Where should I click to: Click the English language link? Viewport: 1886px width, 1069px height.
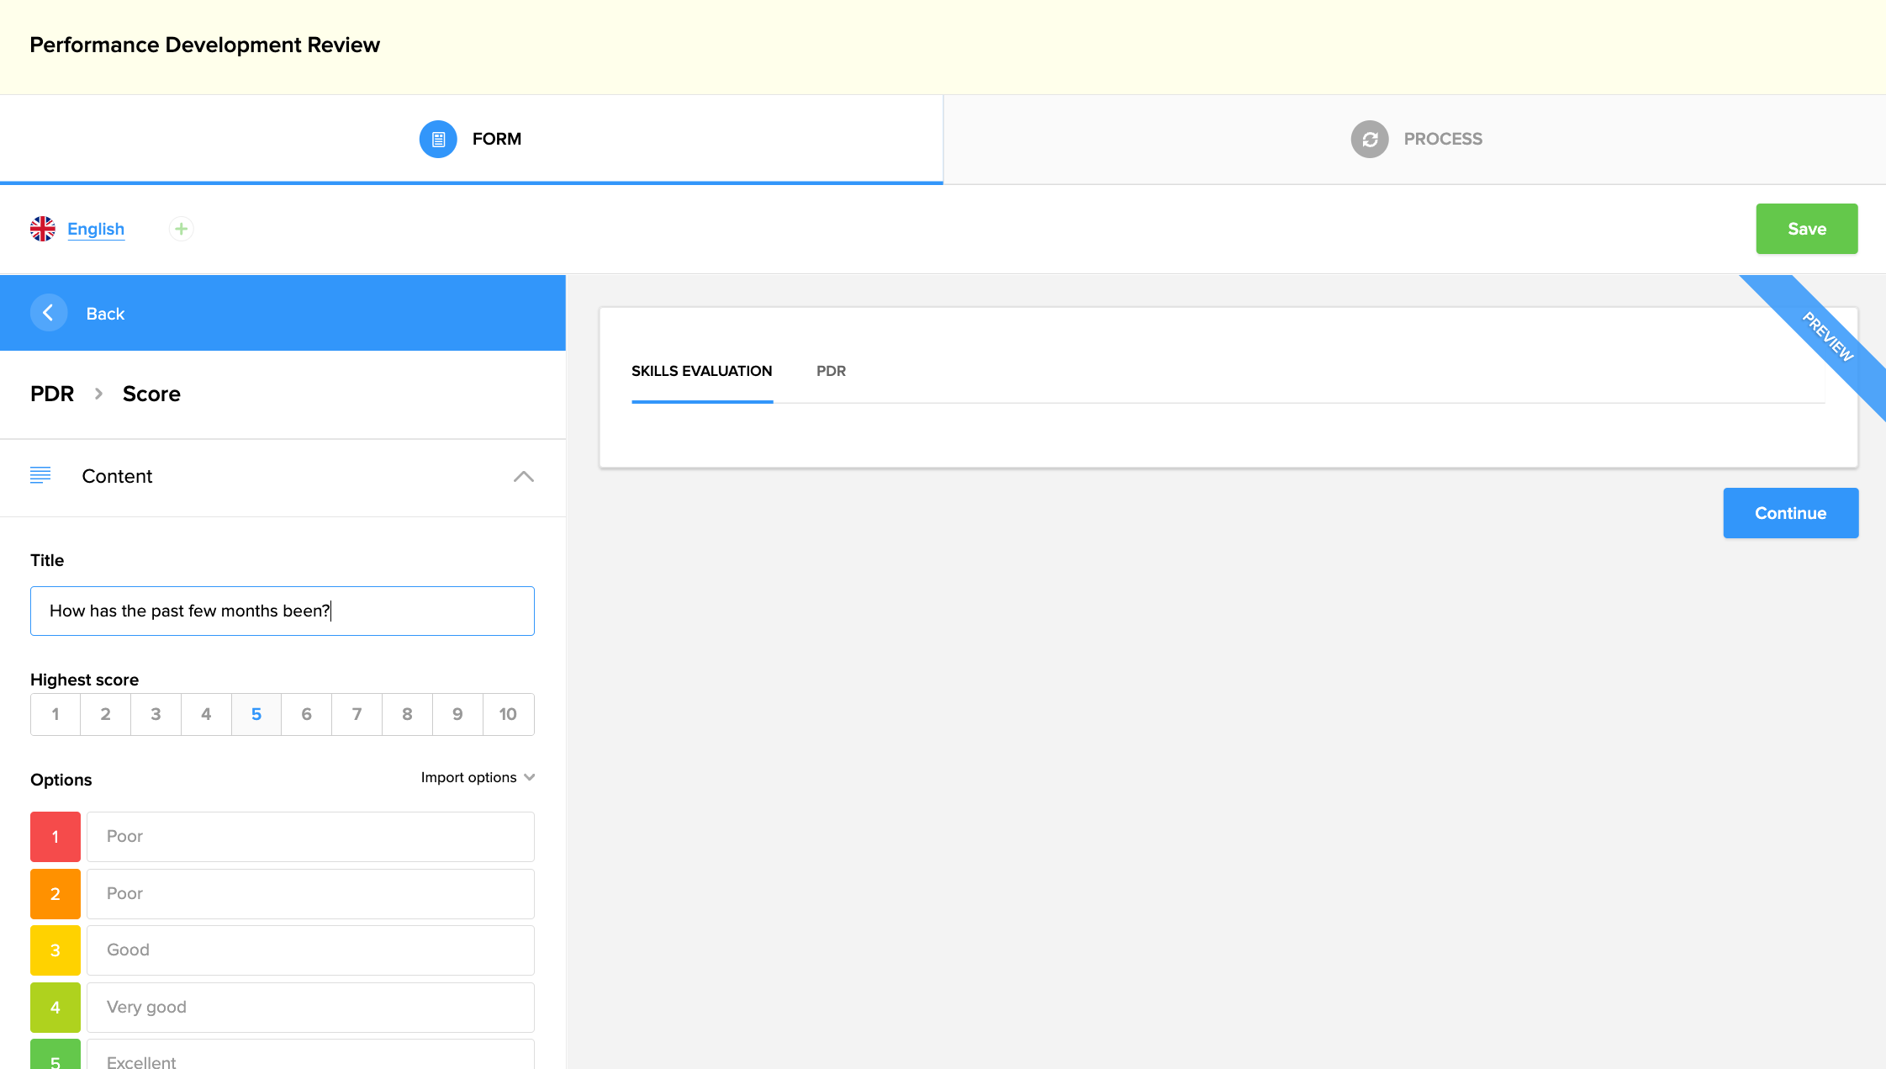point(96,229)
